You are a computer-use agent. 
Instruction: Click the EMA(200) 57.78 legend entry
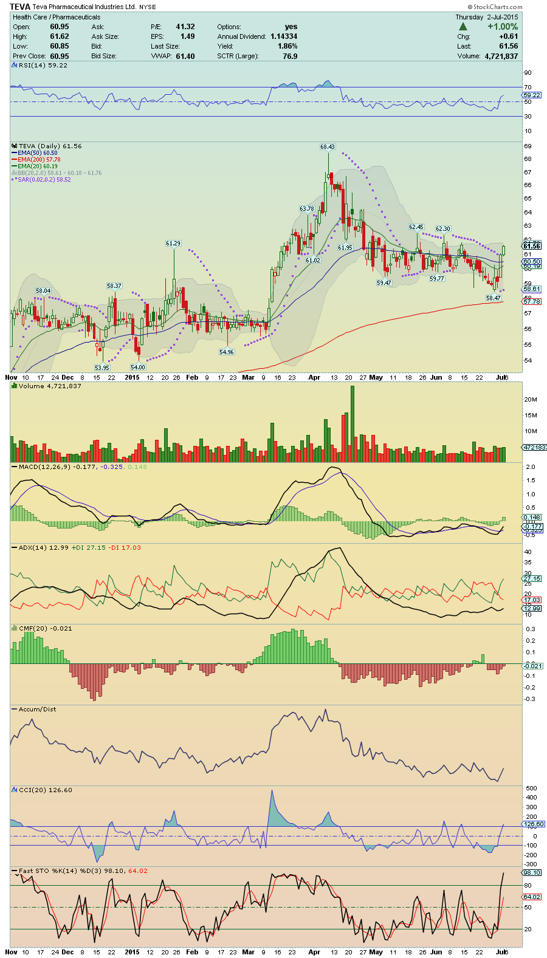[36, 160]
